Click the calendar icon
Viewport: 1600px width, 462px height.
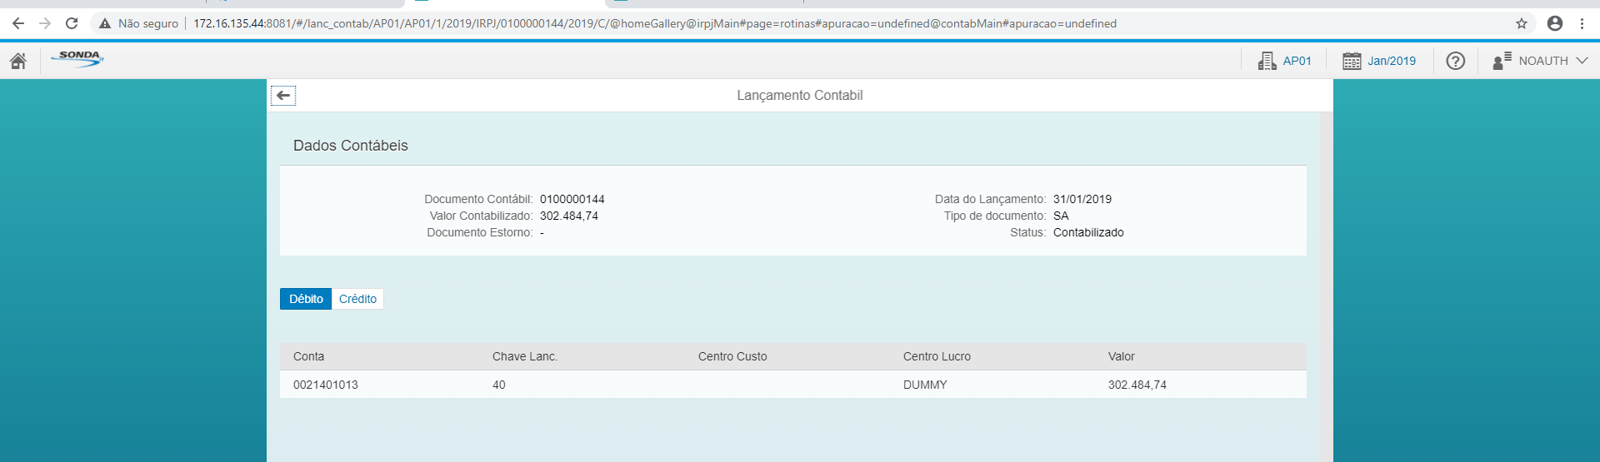pos(1352,61)
